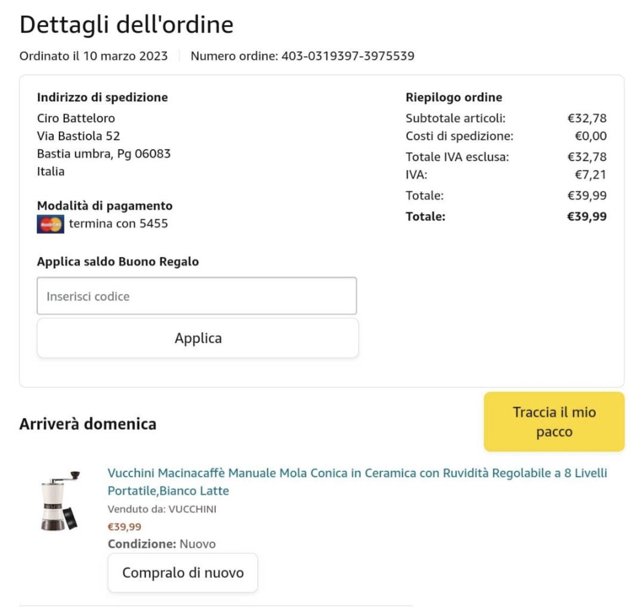Click Traccia il mio pacco button

click(554, 422)
